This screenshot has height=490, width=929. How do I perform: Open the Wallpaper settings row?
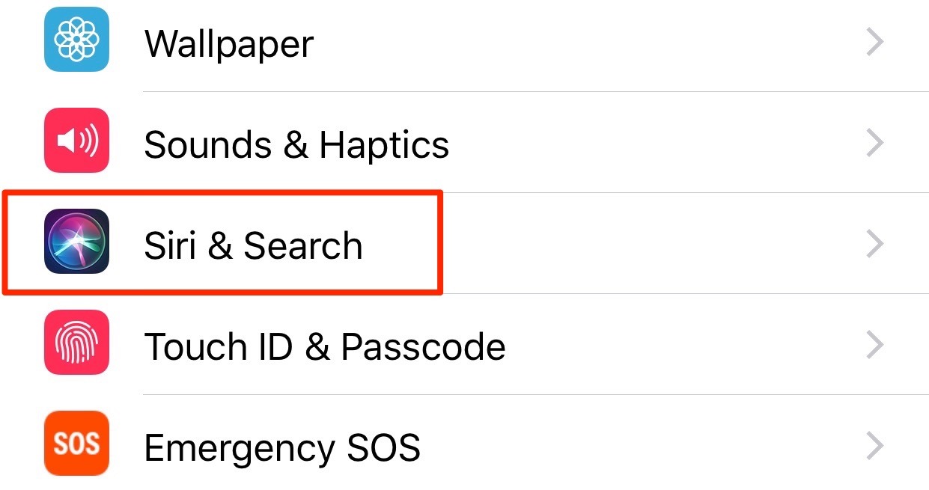click(464, 43)
